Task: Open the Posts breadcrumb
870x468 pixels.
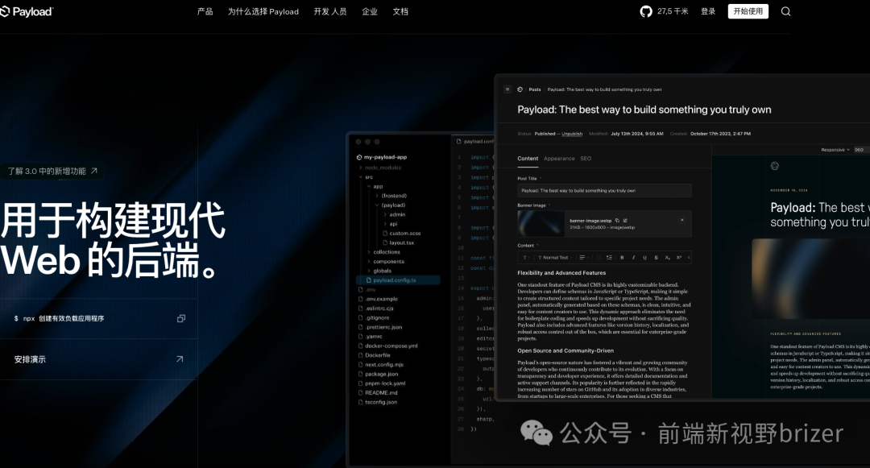Action: (535, 89)
